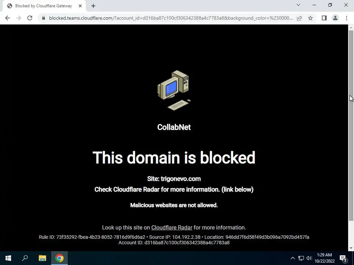Go back to the previous page
Image resolution: width=354 pixels, height=265 pixels.
coord(8,18)
